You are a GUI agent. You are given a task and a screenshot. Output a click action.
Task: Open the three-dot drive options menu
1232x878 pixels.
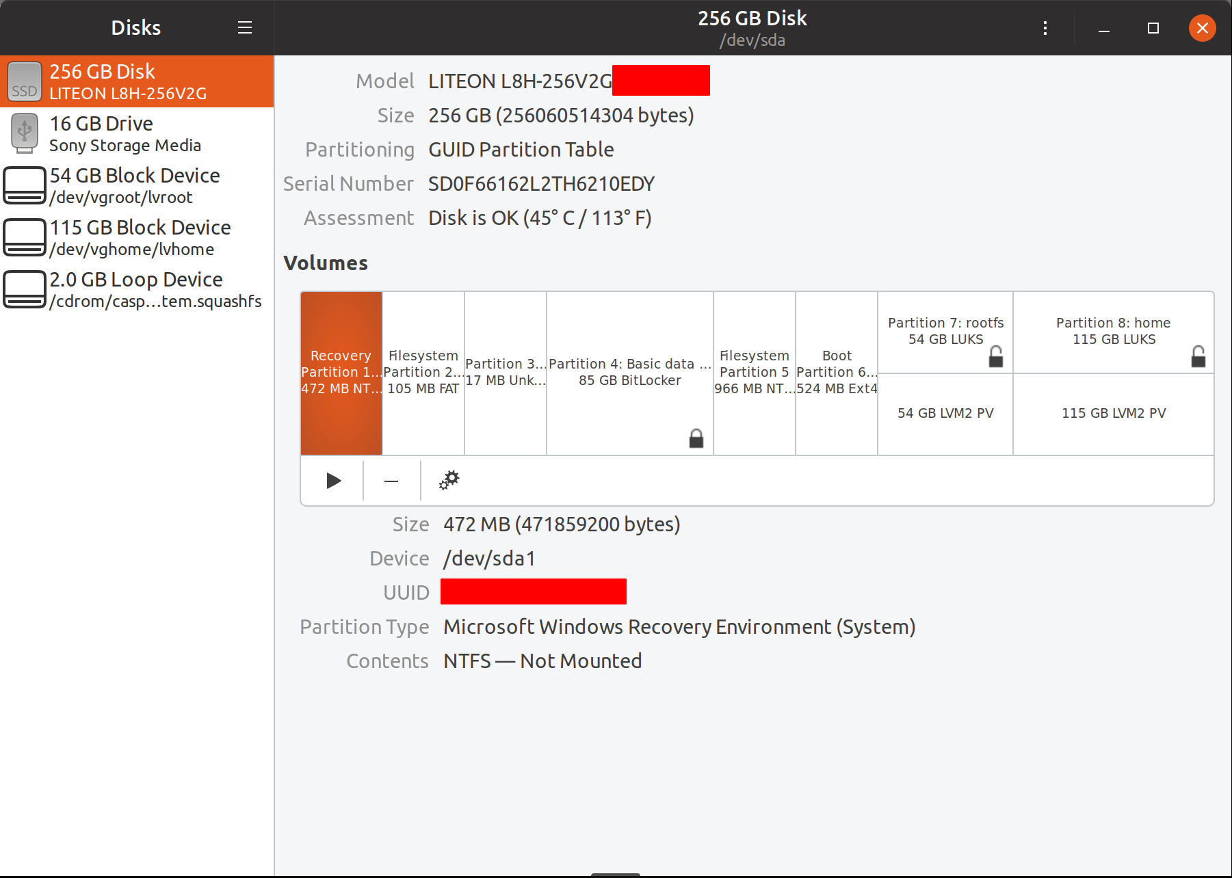click(1045, 27)
